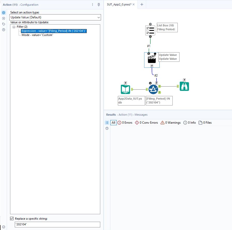The image size is (232, 230).
Task: Click the All messages filter button
Action: [x=113, y=122]
